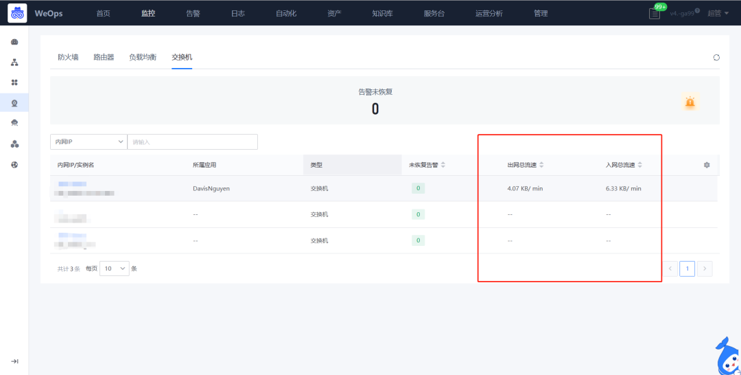Screen dimensions: 741x375
Task: Select the highlighted network device sidebar icon
Action: [x=14, y=102]
